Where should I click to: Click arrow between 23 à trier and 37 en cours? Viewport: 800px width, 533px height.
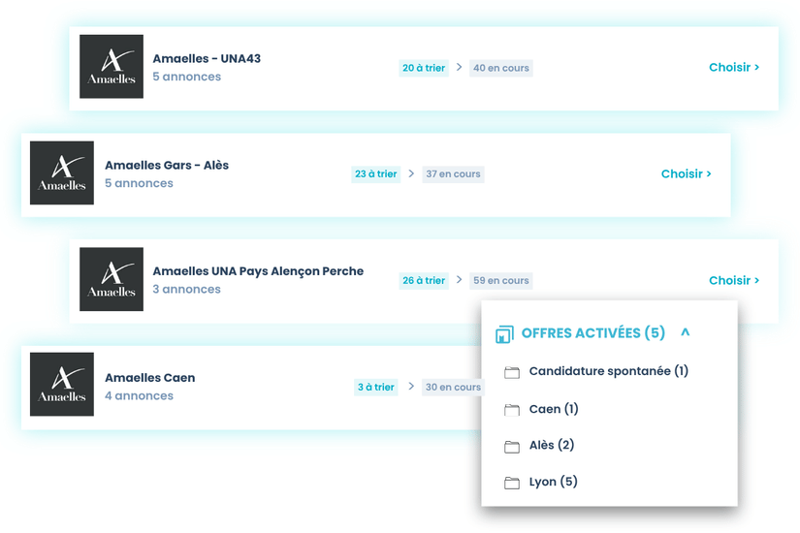coord(411,173)
